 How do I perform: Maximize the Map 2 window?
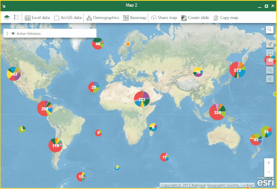click(266, 6)
